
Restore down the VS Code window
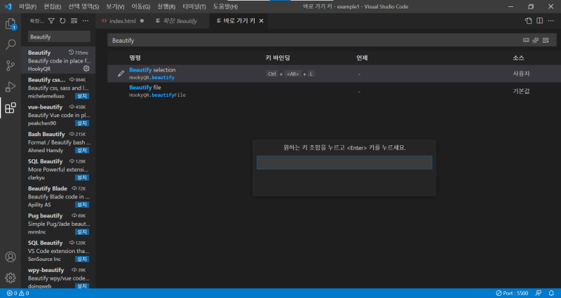(x=531, y=6)
